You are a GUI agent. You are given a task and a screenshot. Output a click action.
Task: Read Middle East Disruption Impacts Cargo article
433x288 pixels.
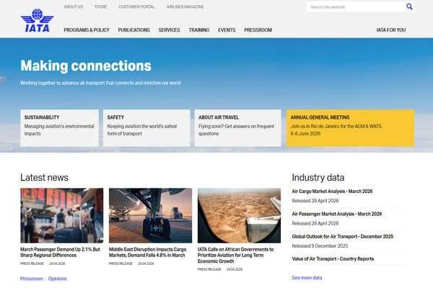[x=148, y=252]
